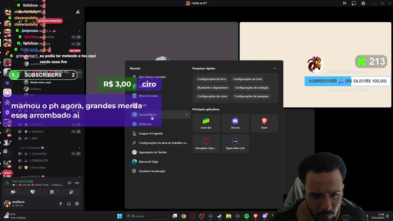This screenshot has height=221, width=393.
Task: Deafen Discord with headphones icon
Action: pyautogui.click(x=69, y=204)
